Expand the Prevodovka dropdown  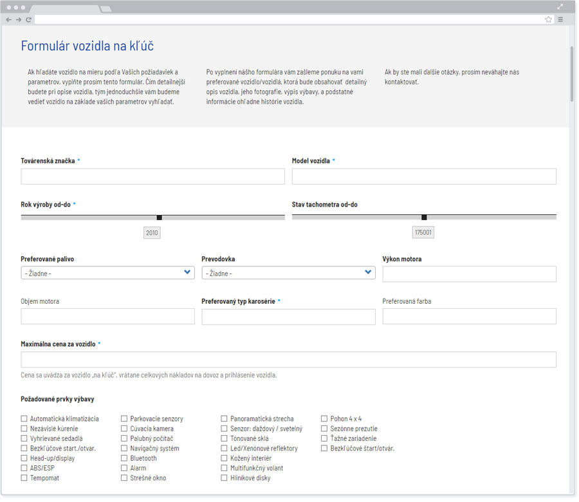(288, 273)
